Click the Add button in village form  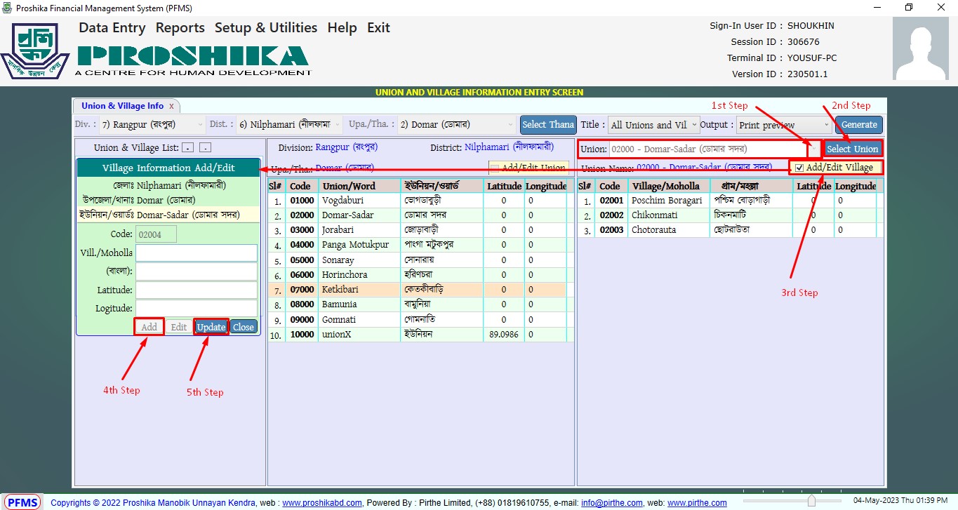tap(149, 327)
